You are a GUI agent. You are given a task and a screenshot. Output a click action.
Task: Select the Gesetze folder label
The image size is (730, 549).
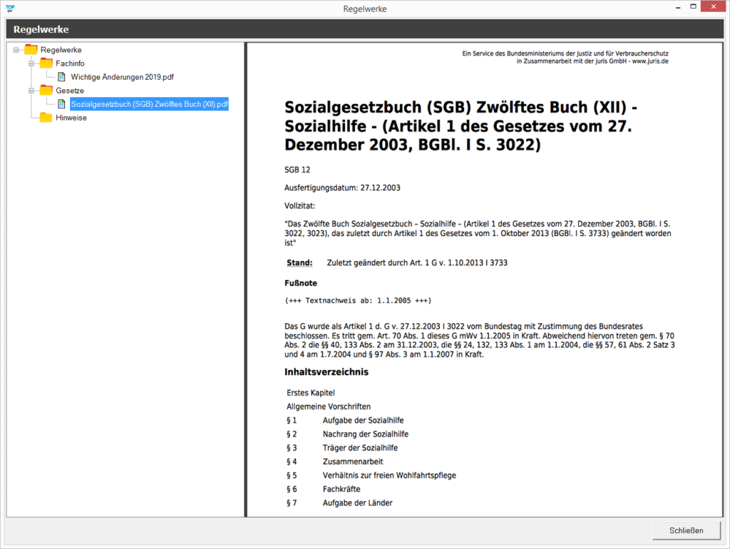[x=70, y=91]
